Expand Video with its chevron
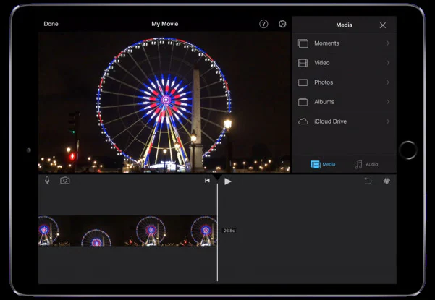The height and width of the screenshot is (300, 435). [x=388, y=63]
